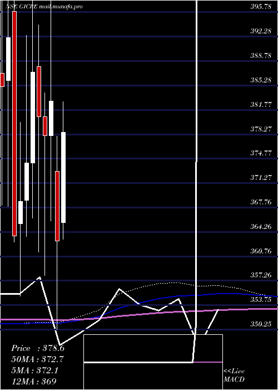Screen dimensions: 278x390
Task: Click the <<Live MACD label
Action: (x=234, y=376)
